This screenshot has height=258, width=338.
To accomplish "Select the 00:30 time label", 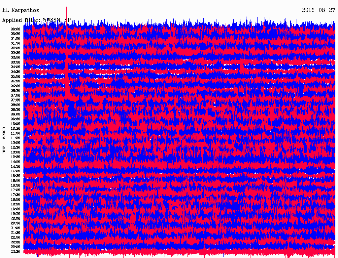I will click(x=16, y=34).
